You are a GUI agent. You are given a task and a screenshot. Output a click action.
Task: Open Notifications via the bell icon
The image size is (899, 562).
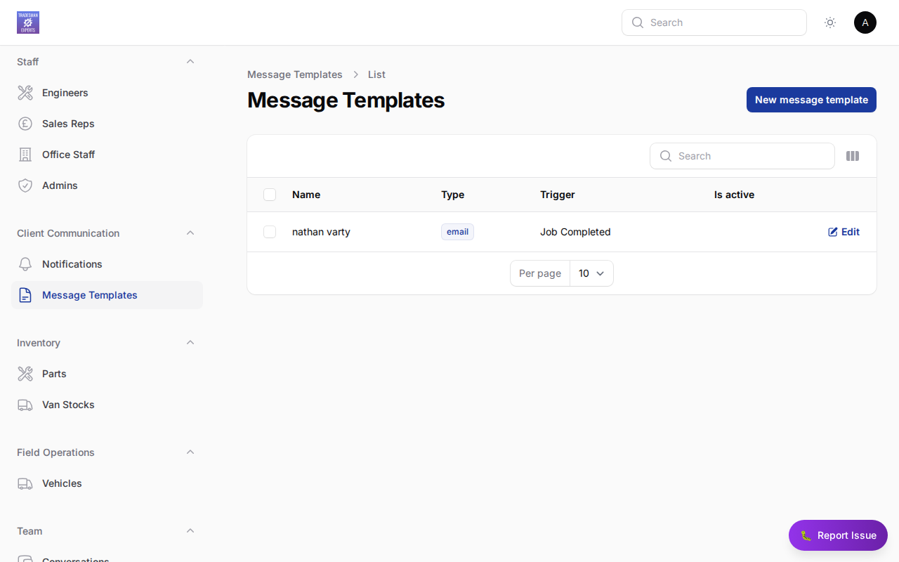pyautogui.click(x=25, y=264)
